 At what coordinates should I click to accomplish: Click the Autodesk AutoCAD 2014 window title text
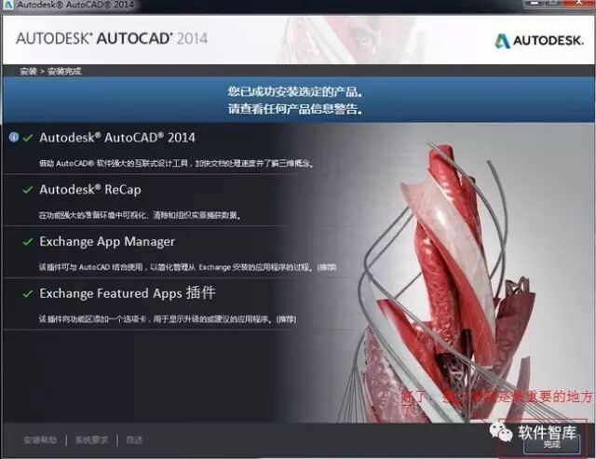point(75,5)
